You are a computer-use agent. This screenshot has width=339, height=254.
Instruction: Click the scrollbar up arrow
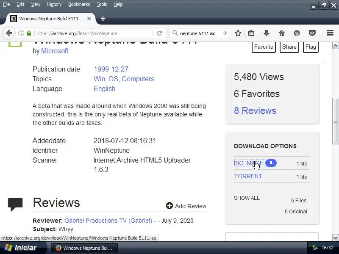point(335,46)
